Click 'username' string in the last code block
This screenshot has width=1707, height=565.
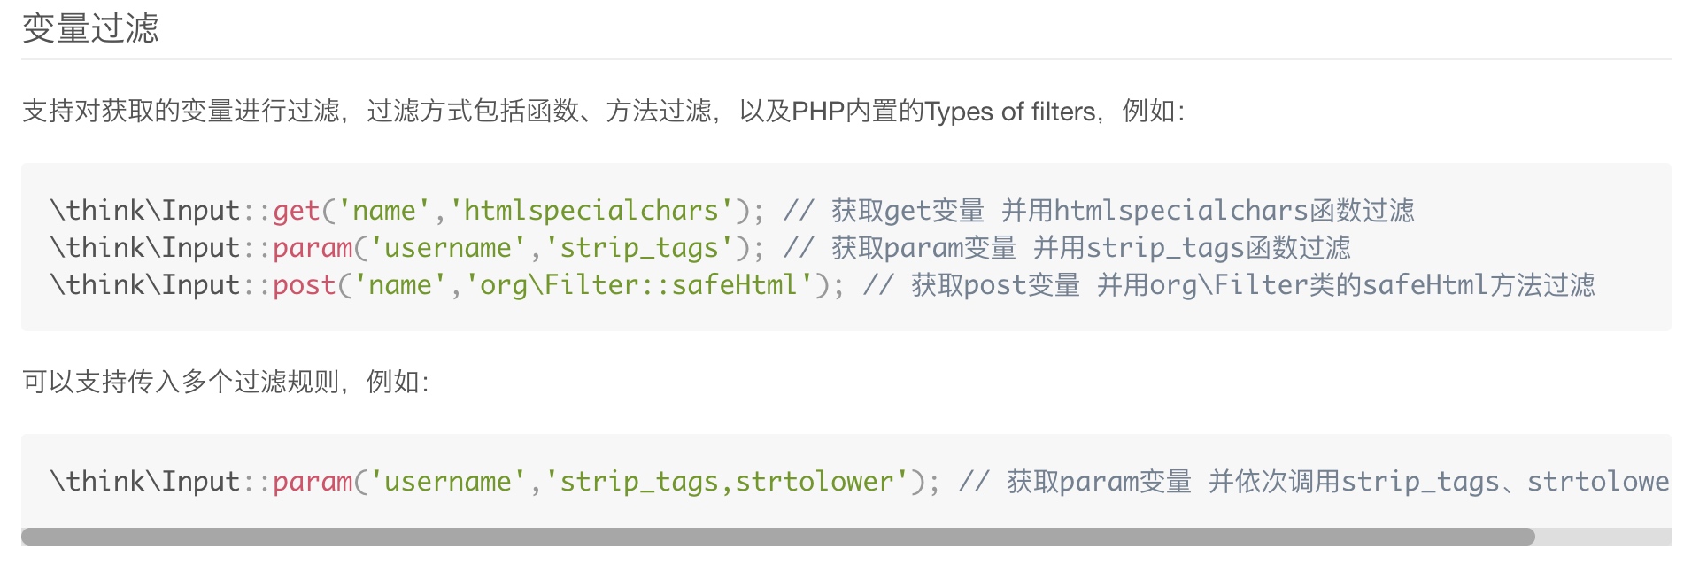pos(447,482)
